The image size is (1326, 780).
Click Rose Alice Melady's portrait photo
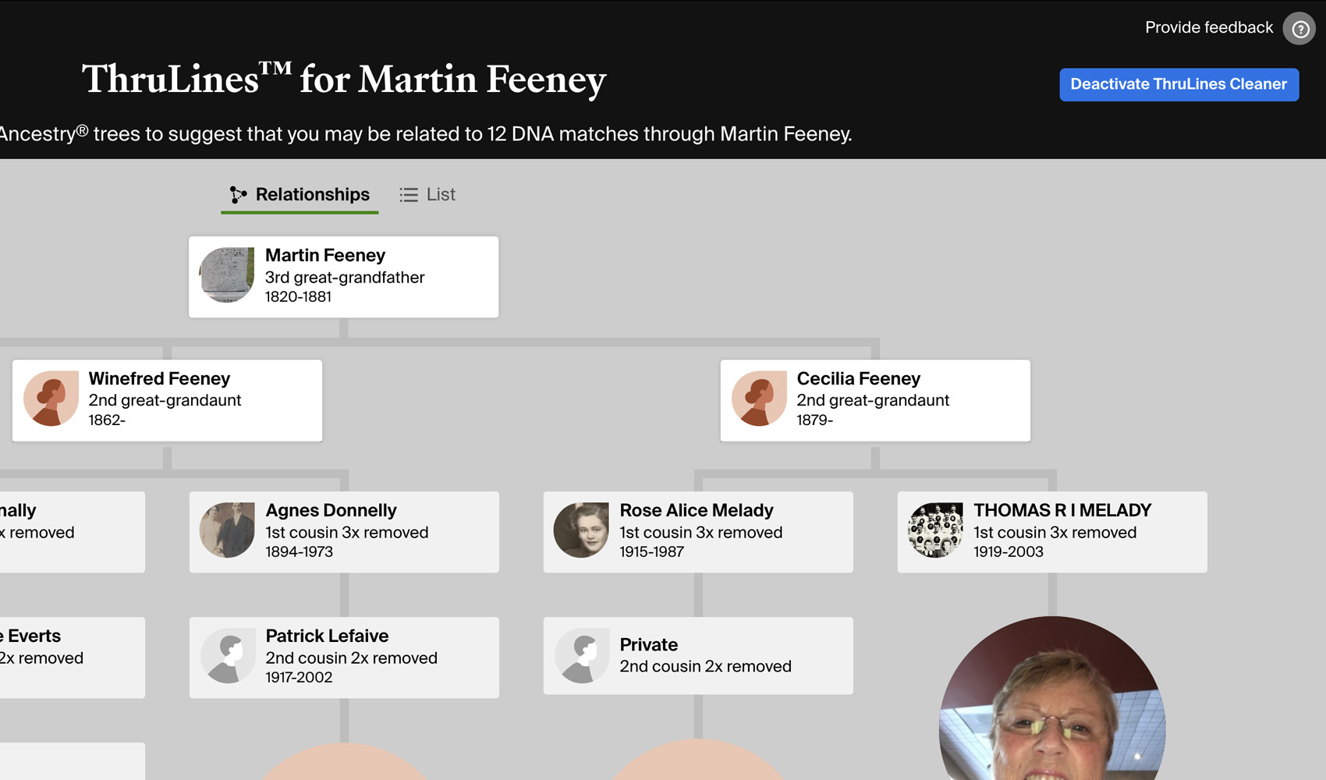(581, 530)
